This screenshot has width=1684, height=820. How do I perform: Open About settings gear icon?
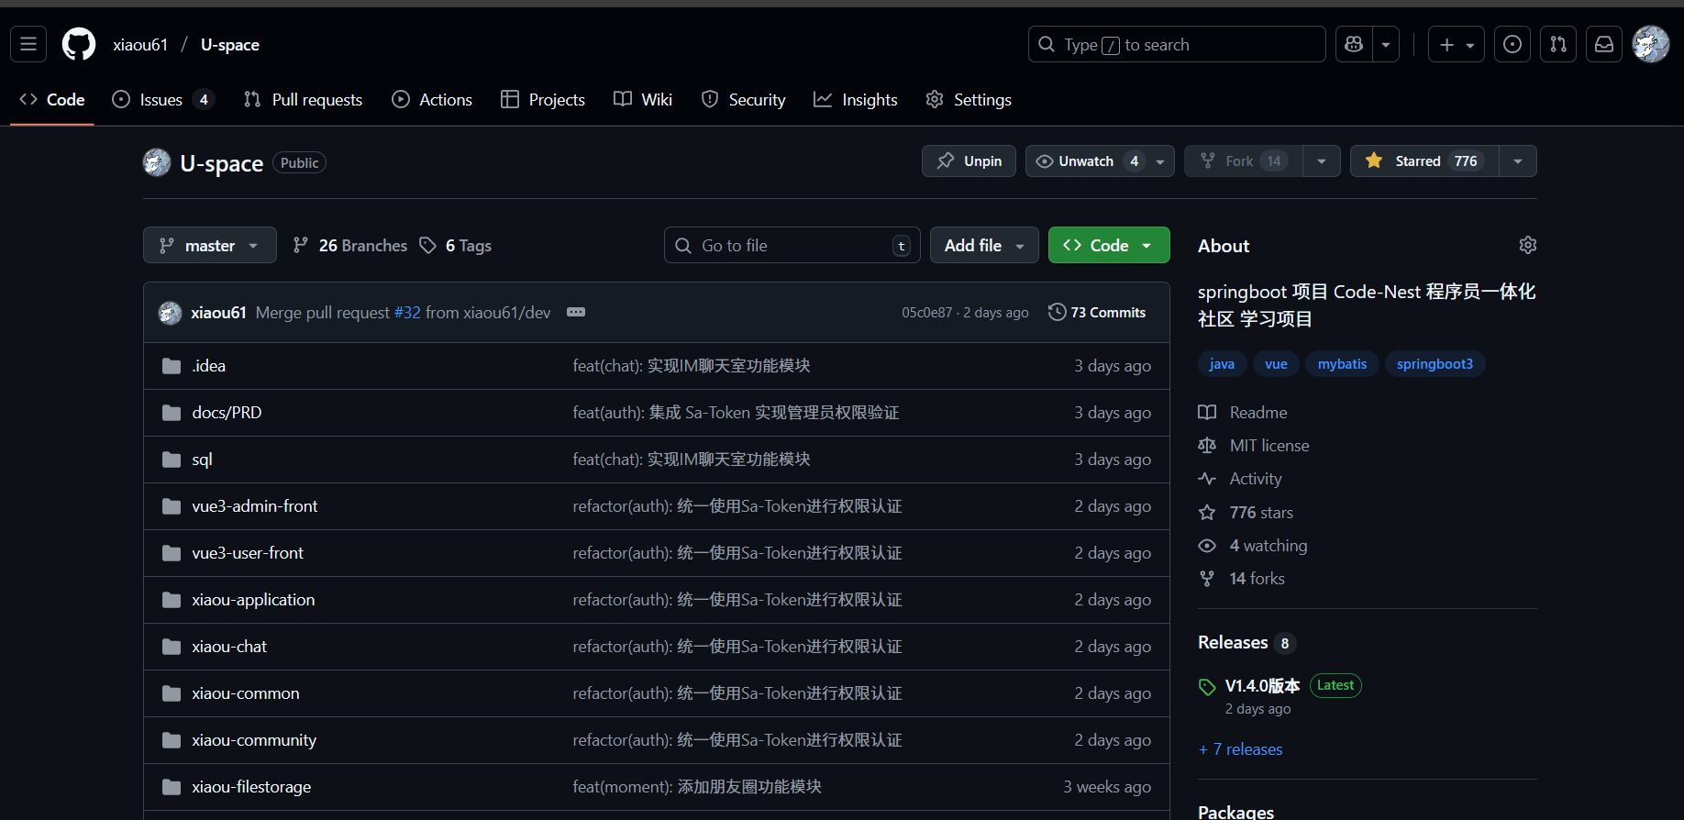coord(1527,245)
